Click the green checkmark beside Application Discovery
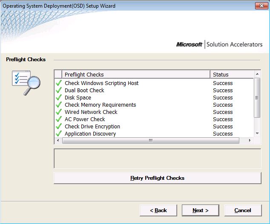 point(59,133)
